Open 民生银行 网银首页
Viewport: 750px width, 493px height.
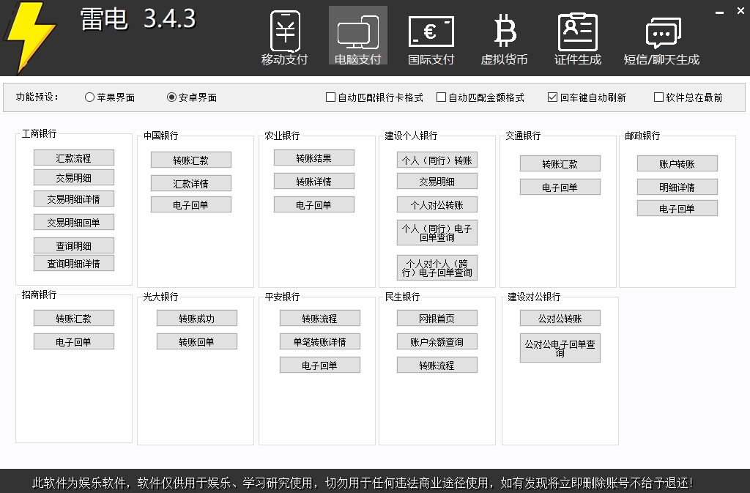[437, 317]
